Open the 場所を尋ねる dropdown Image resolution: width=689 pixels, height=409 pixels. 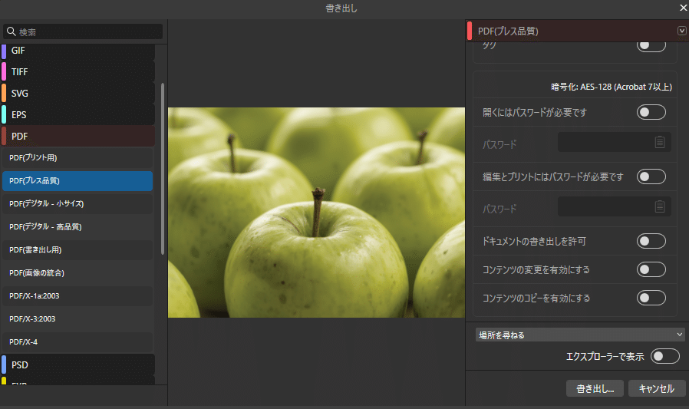coord(580,335)
